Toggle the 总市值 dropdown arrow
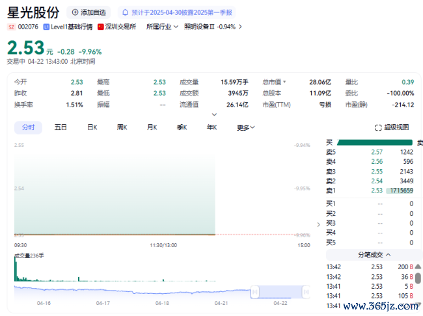Screen dimensions: 423x316 [284, 82]
